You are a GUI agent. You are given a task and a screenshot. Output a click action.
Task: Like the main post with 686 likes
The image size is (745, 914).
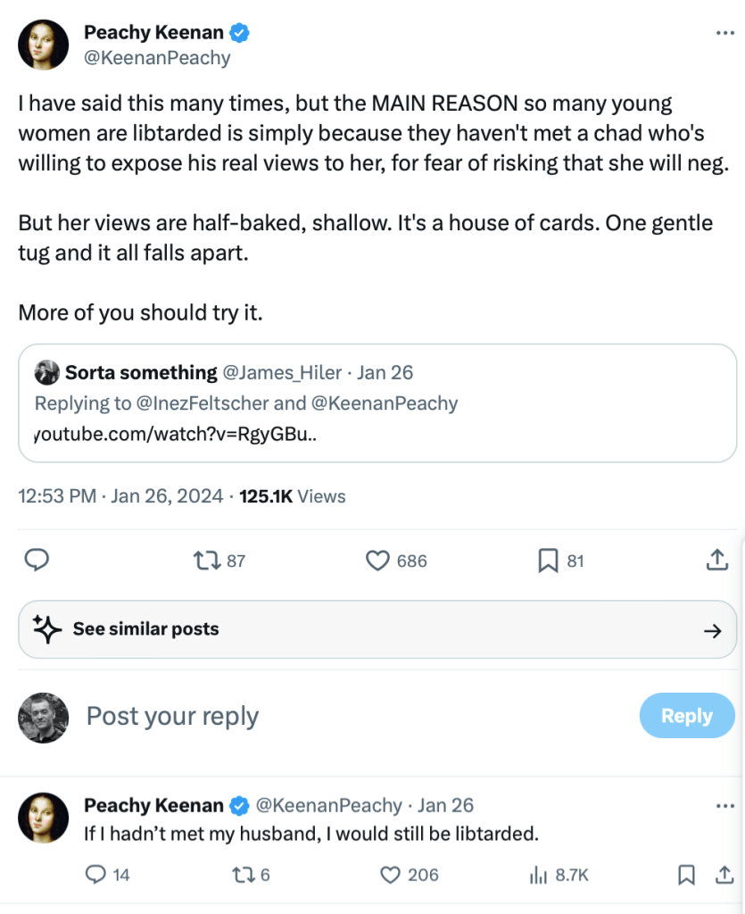378,561
